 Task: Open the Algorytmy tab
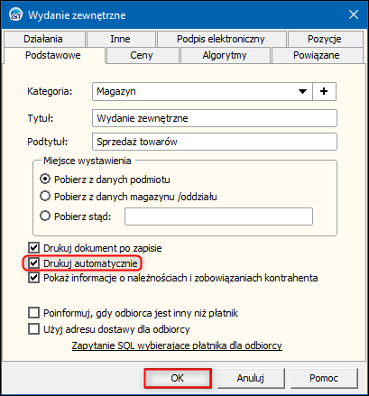point(225,55)
